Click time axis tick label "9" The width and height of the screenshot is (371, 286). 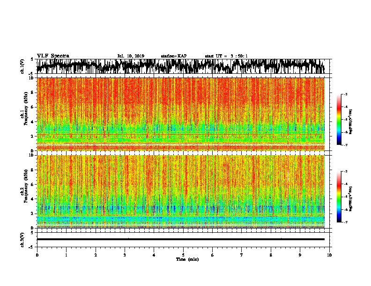[x=300, y=255]
